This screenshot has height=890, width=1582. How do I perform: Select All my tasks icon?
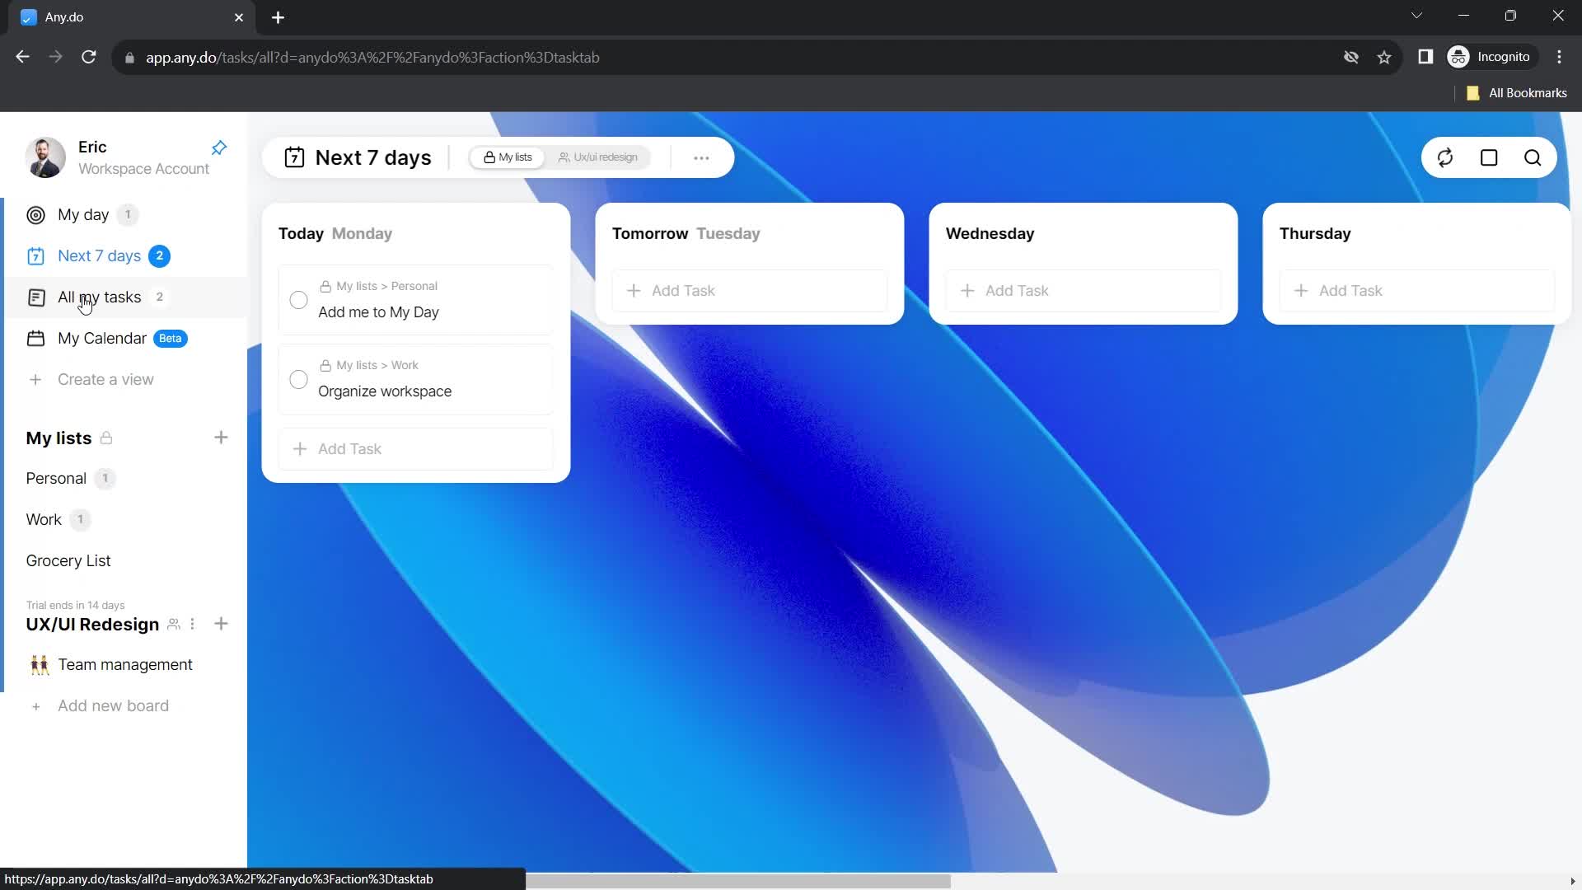tap(35, 297)
